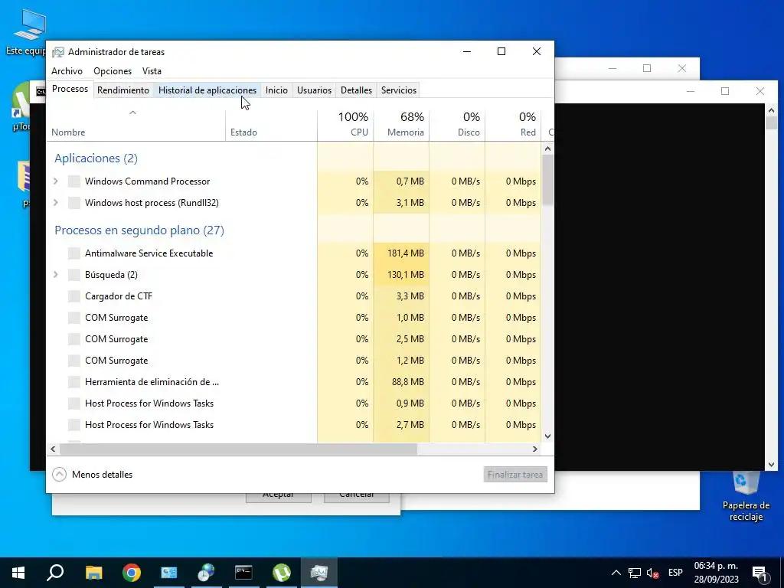Open uTorrent from the taskbar
The height and width of the screenshot is (588, 784).
tap(282, 573)
